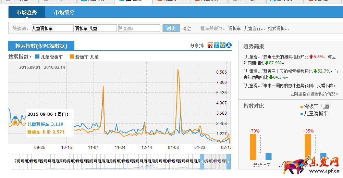This screenshot has height=178, width=343.
Task: Click 清空 to clear keywords
Action: (x=186, y=28)
